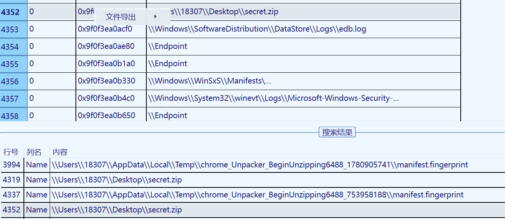This screenshot has height=219, width=505.
Task: Click the WinSxS Manifests path cell
Action: (x=304, y=81)
